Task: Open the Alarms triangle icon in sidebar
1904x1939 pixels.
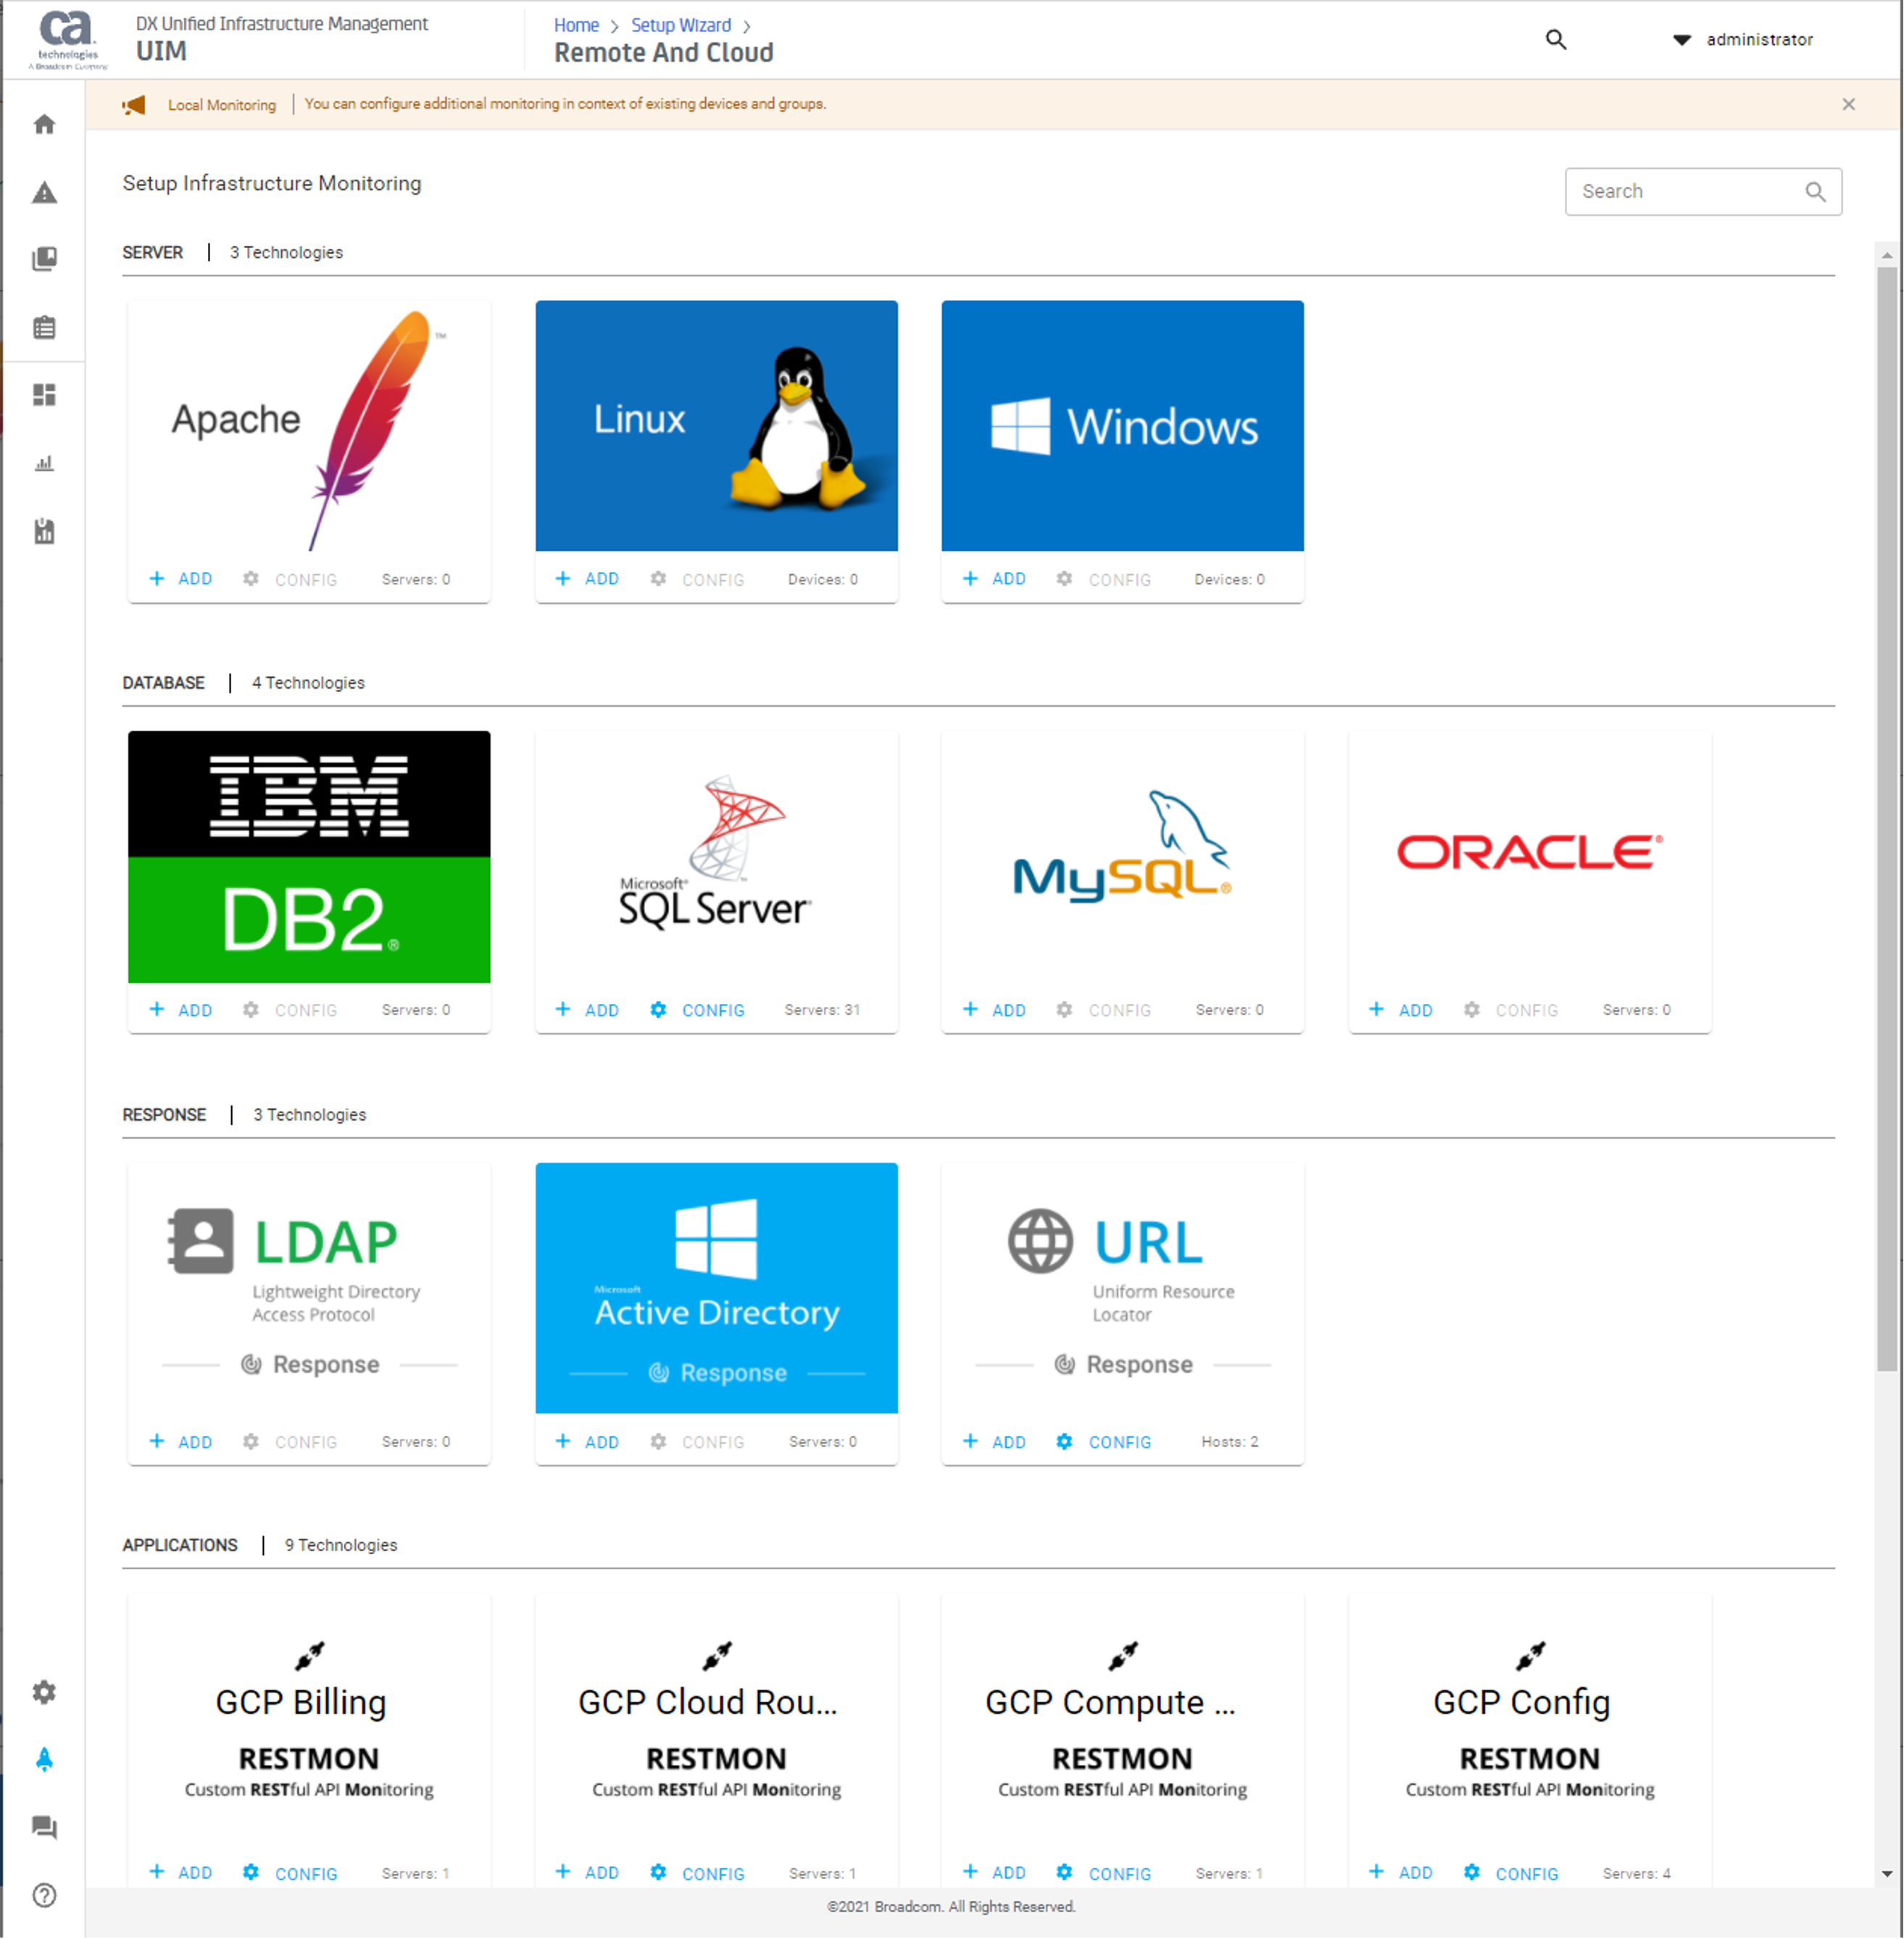Action: pyautogui.click(x=44, y=192)
